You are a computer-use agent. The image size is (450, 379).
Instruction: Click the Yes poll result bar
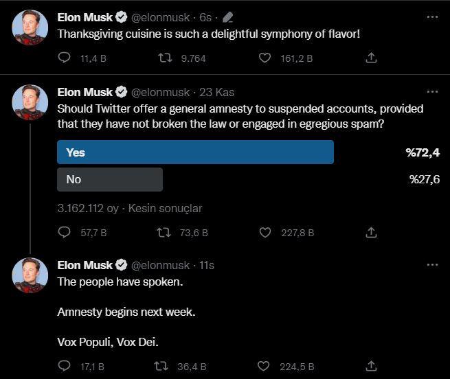195,152
